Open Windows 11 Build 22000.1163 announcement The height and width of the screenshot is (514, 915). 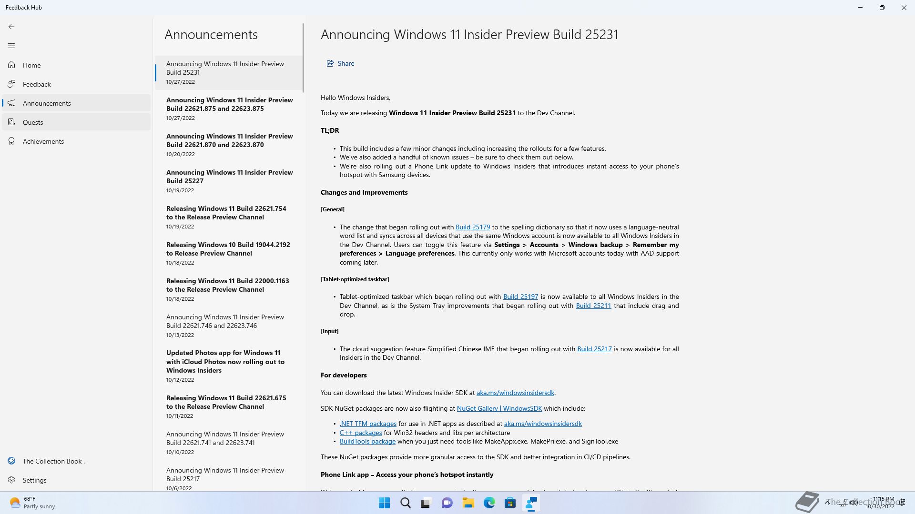pos(229,289)
